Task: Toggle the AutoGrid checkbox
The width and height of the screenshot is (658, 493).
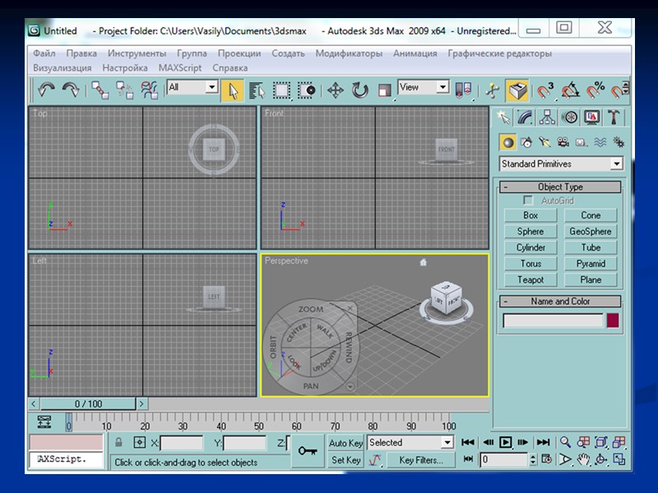Action: coord(528,200)
